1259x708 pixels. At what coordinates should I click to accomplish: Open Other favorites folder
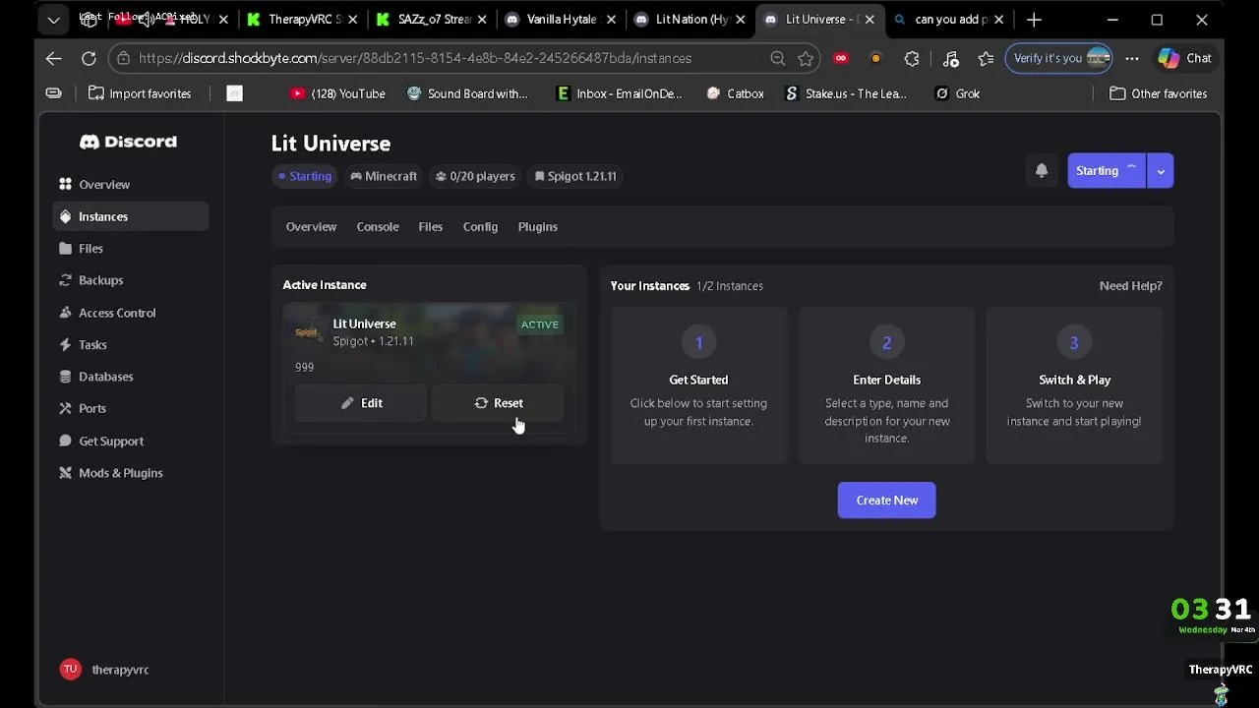pos(1159,93)
